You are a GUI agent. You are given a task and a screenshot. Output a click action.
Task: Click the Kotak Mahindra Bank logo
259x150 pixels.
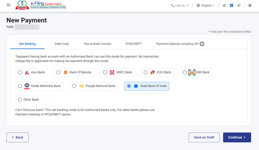(26, 86)
